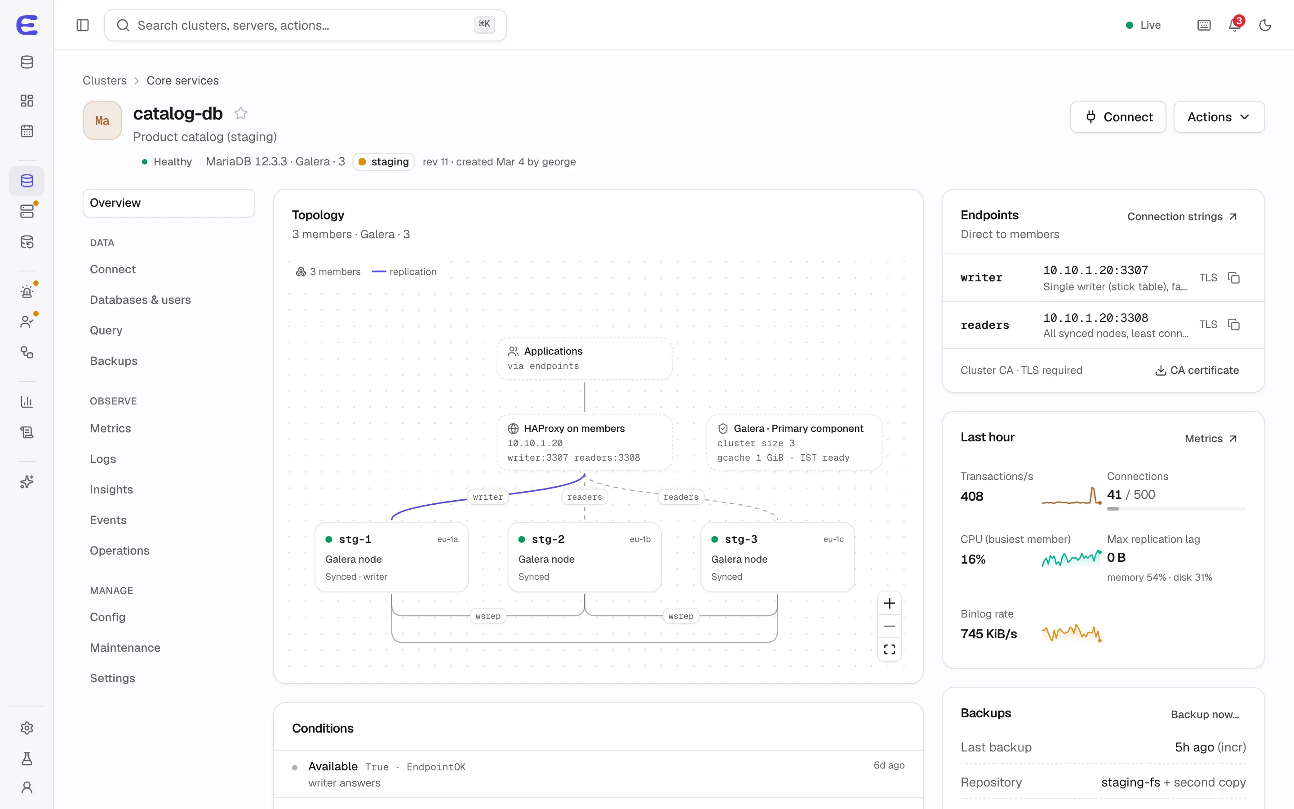Open notifications bell with 3 badge

click(x=1235, y=25)
